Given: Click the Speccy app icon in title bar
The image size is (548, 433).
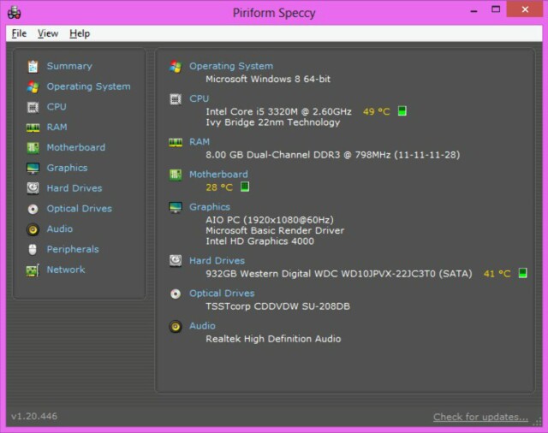Looking at the screenshot, I should (15, 13).
